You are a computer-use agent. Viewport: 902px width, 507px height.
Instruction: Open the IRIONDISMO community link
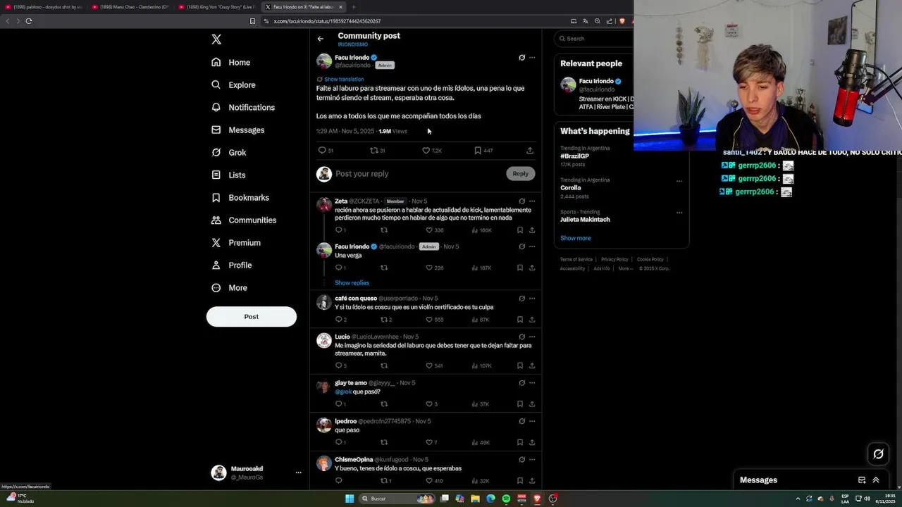point(352,44)
